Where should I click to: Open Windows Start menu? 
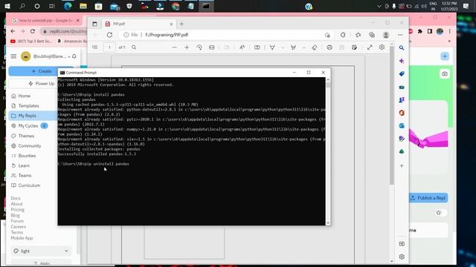[7, 6]
